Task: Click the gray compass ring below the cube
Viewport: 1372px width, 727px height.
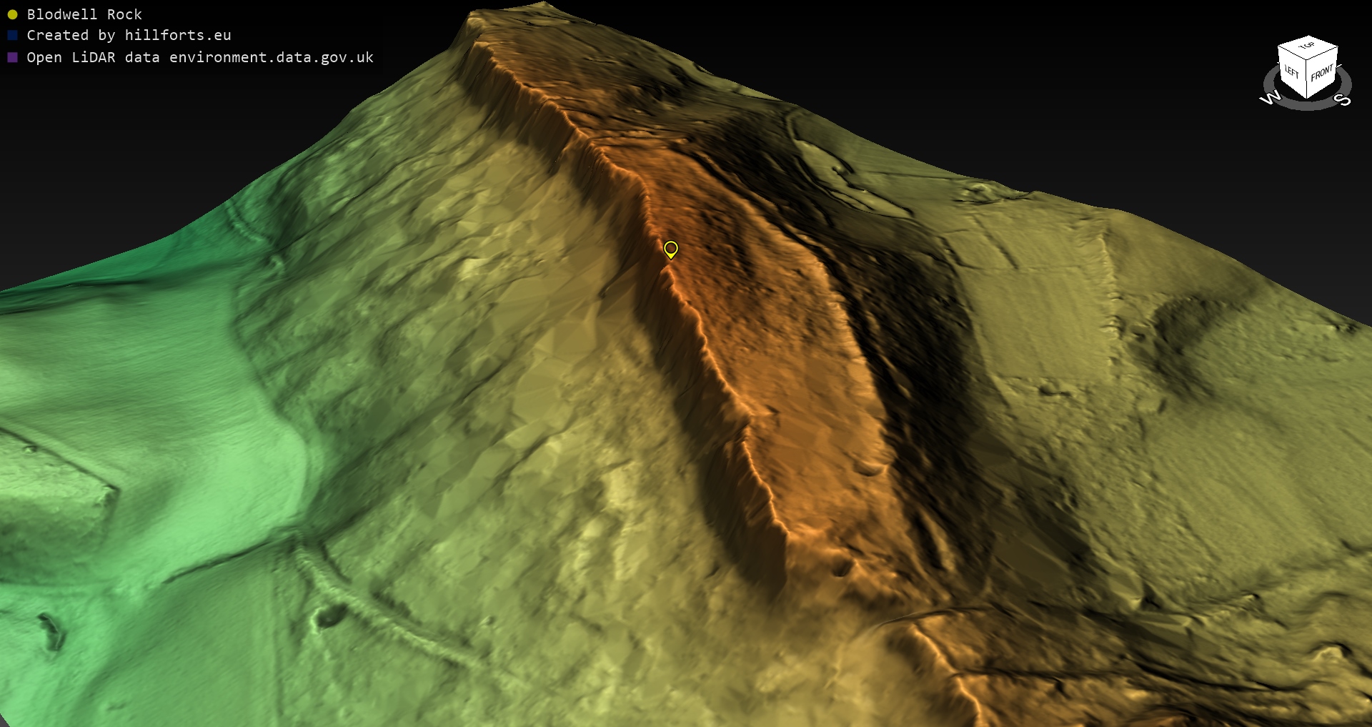Action: pos(1307,104)
